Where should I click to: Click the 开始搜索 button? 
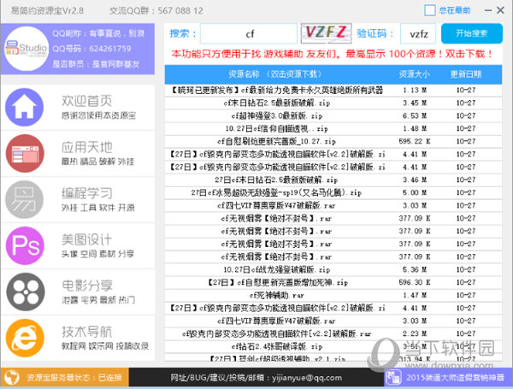coord(472,33)
